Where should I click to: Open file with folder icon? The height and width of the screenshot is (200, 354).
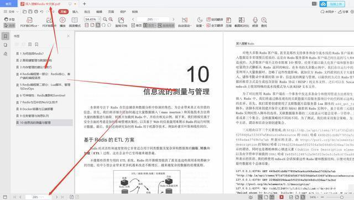pyautogui.click(x=25, y=12)
